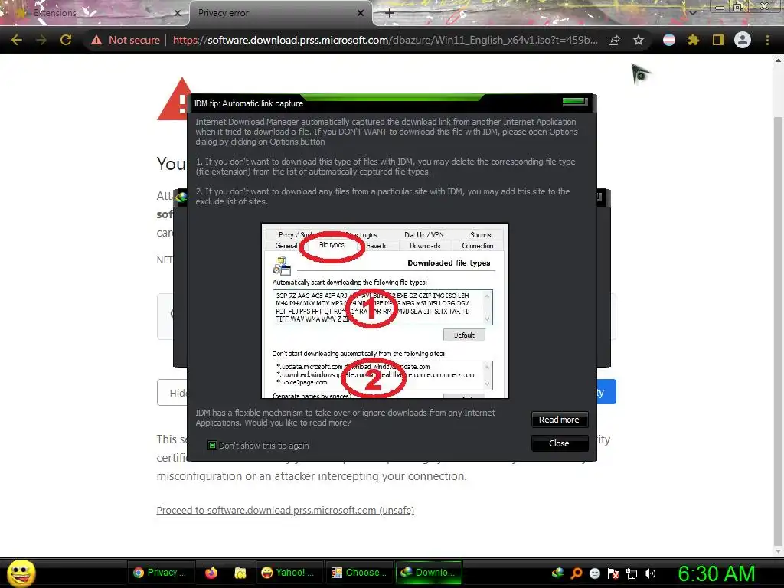Open the Extensions puzzle piece menu
The image size is (784, 588).
(x=693, y=40)
